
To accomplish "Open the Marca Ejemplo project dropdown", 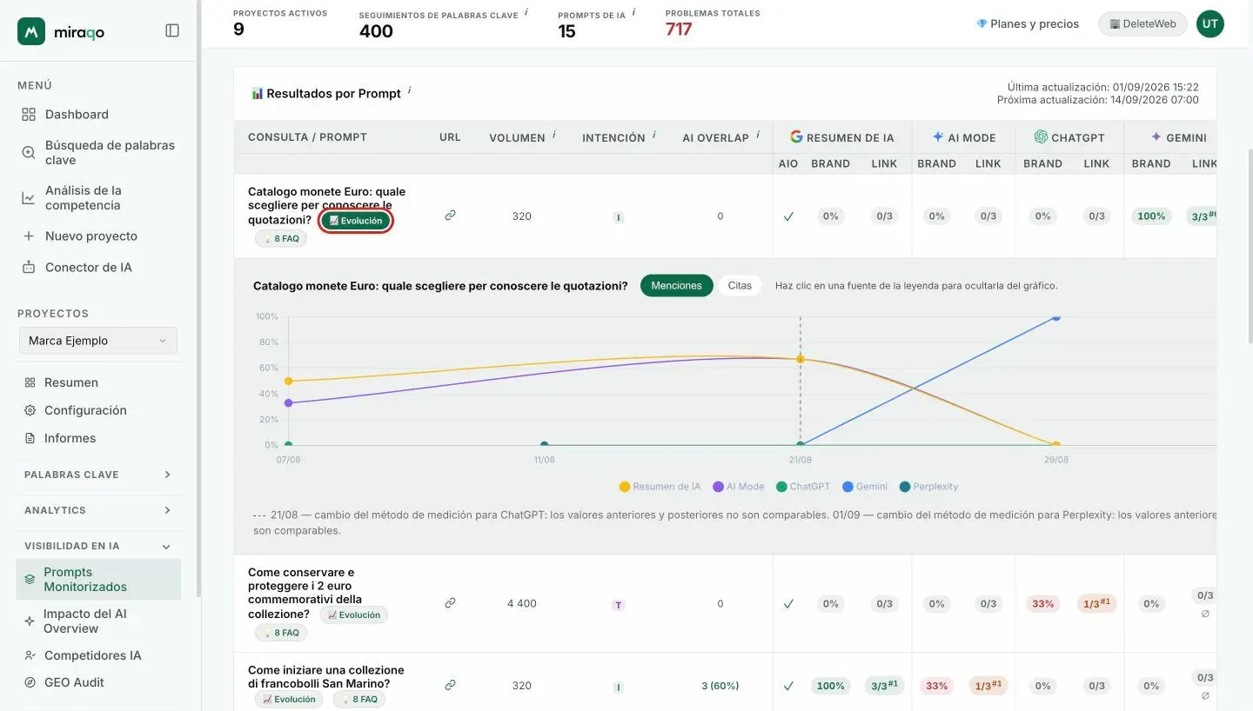I will pyautogui.click(x=98, y=341).
